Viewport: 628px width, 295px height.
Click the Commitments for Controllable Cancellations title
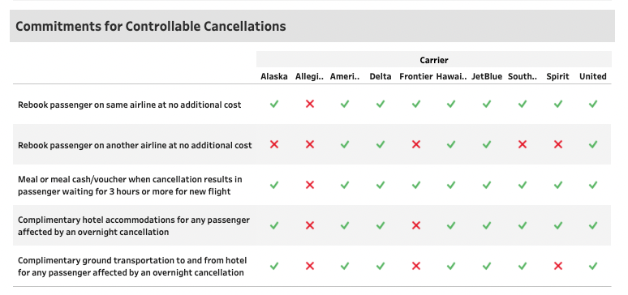[151, 27]
